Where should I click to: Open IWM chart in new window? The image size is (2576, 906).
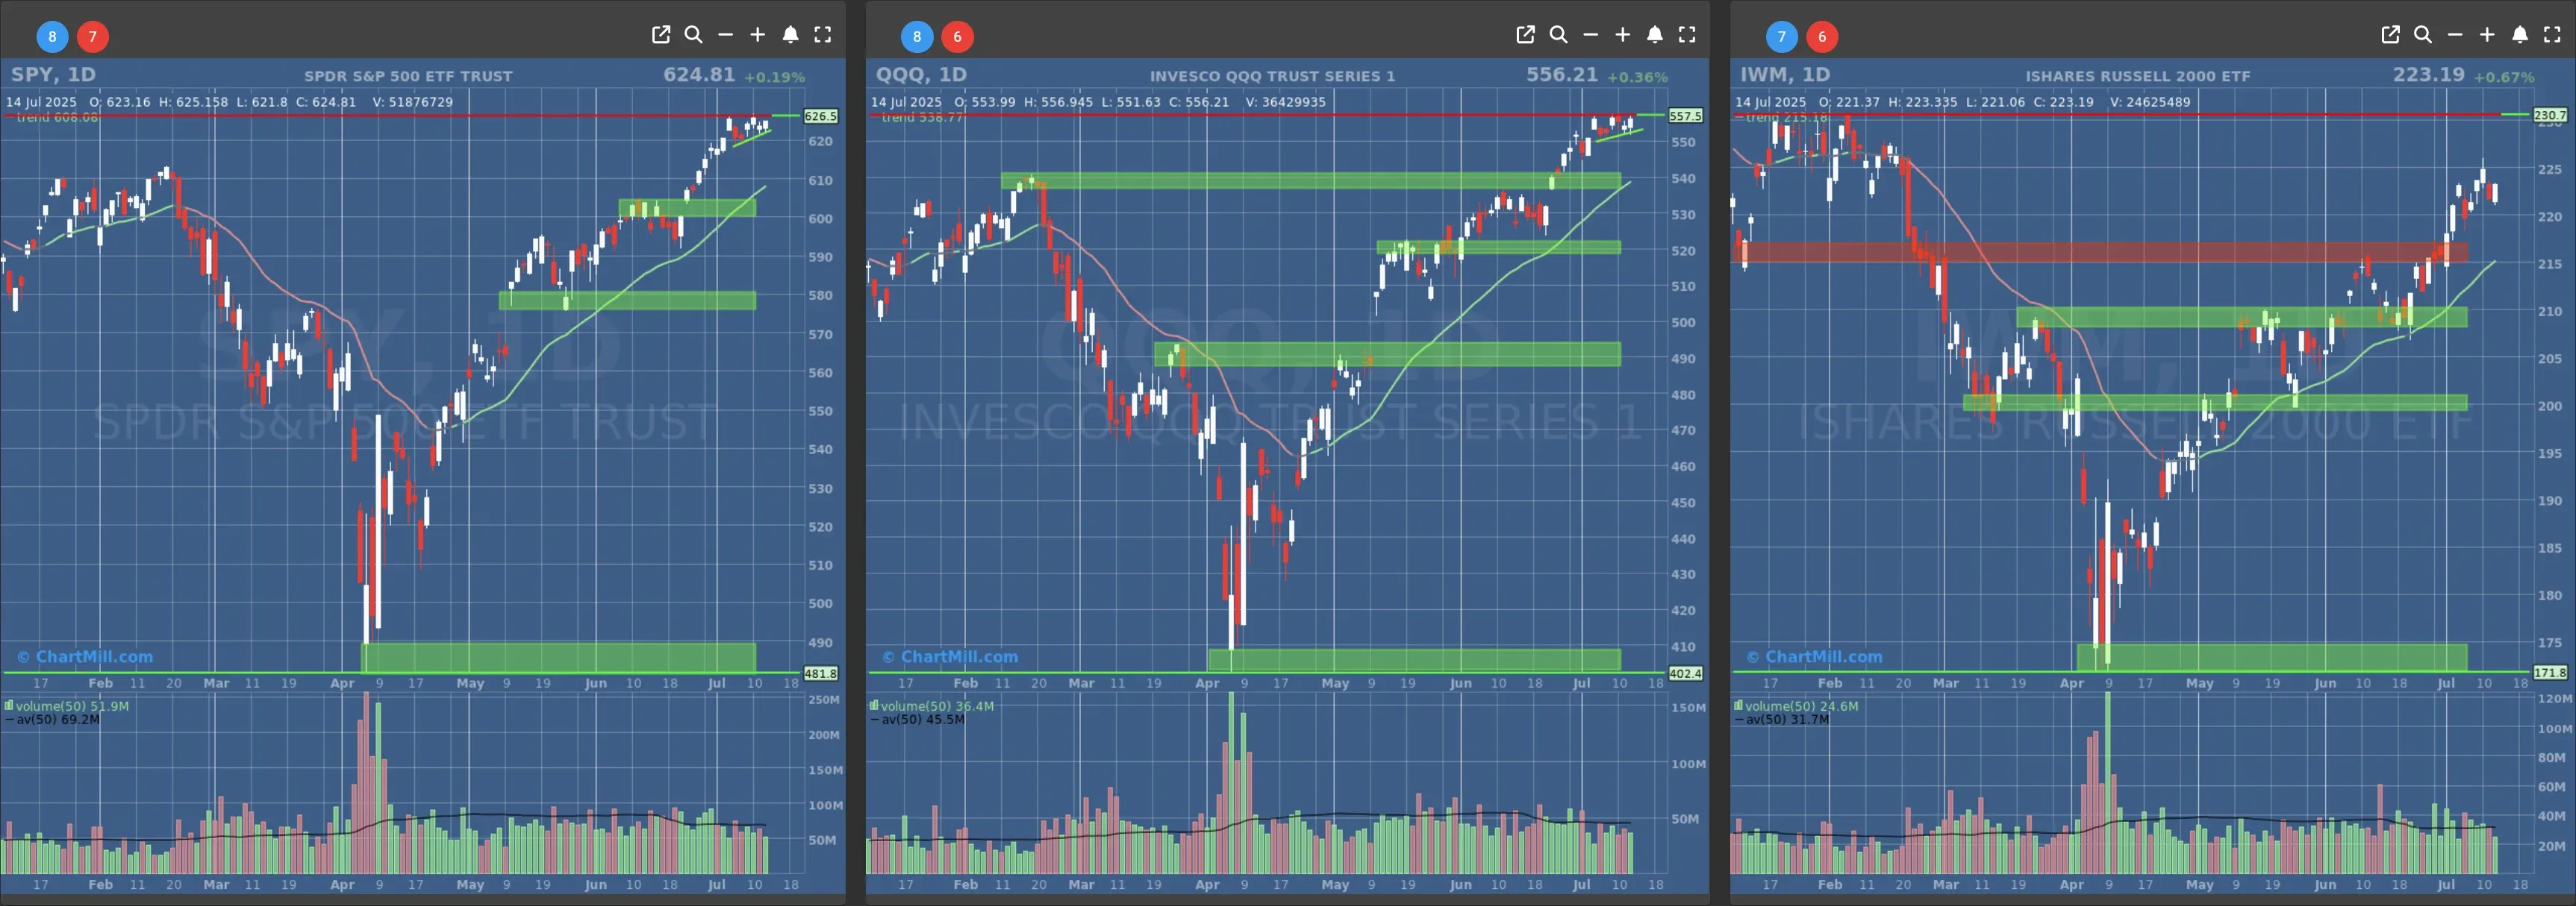click(x=2391, y=35)
